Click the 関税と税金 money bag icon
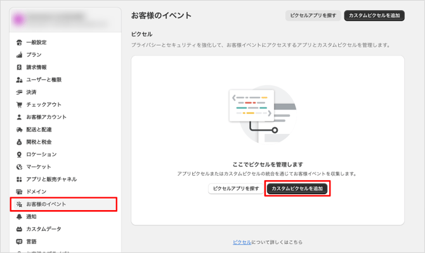425x253 pixels. pyautogui.click(x=19, y=142)
